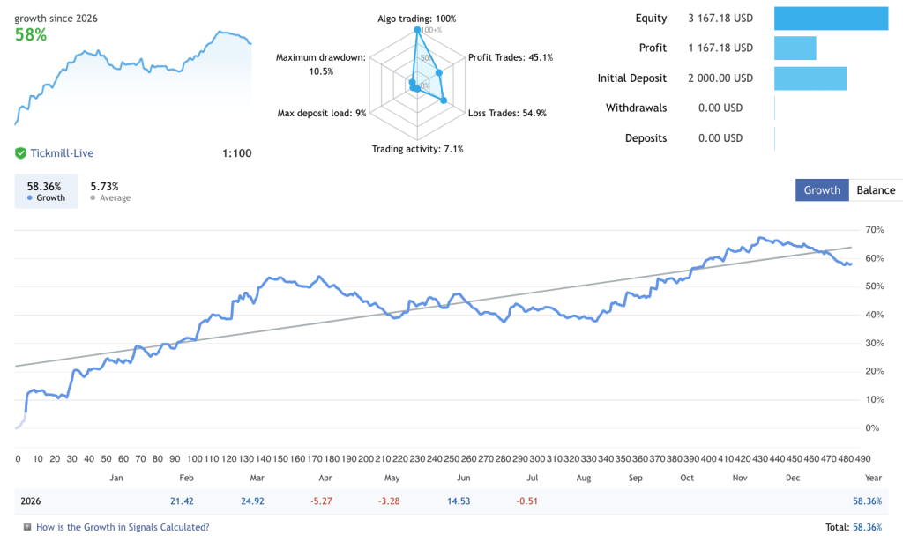
Task: Click the 2026 year row label
Action: 31,501
